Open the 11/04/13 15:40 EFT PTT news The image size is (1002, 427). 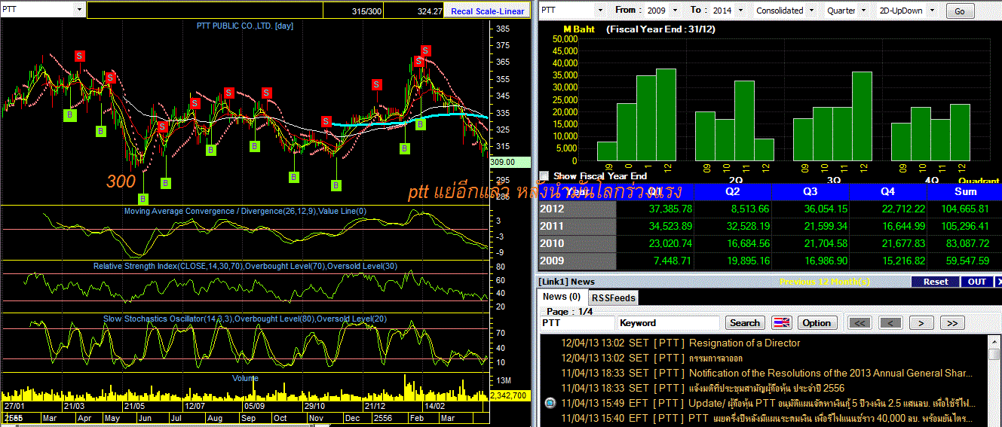coord(832,418)
